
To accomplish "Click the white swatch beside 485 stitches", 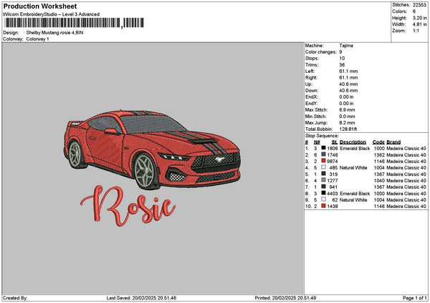I will coord(324,167).
